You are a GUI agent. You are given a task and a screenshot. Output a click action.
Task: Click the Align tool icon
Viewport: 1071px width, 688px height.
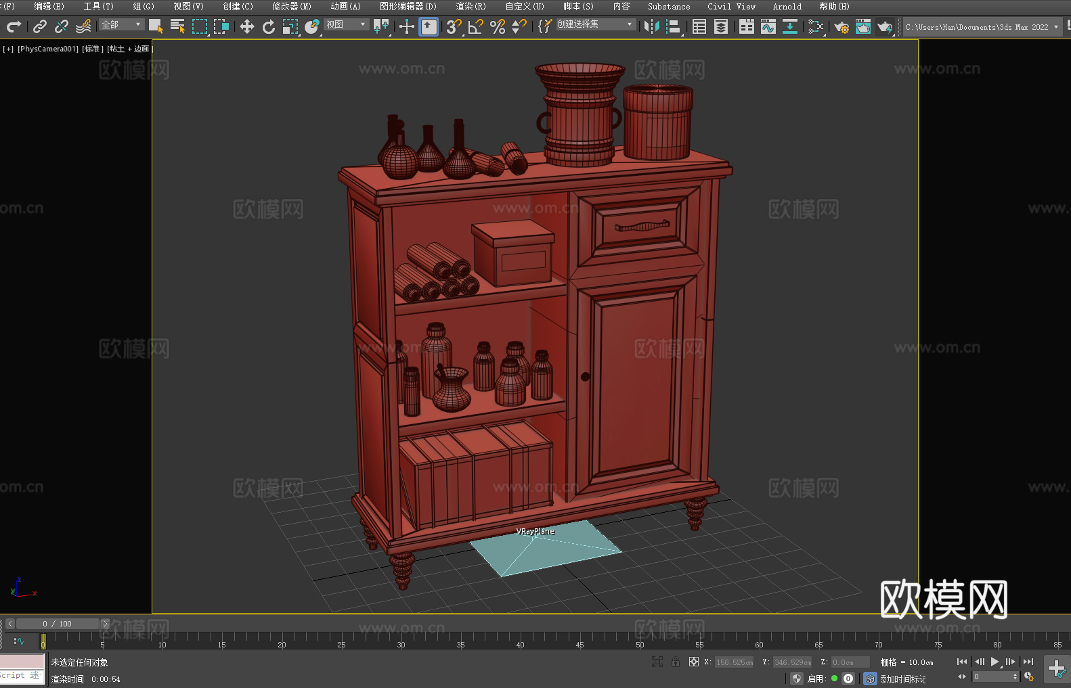(674, 26)
